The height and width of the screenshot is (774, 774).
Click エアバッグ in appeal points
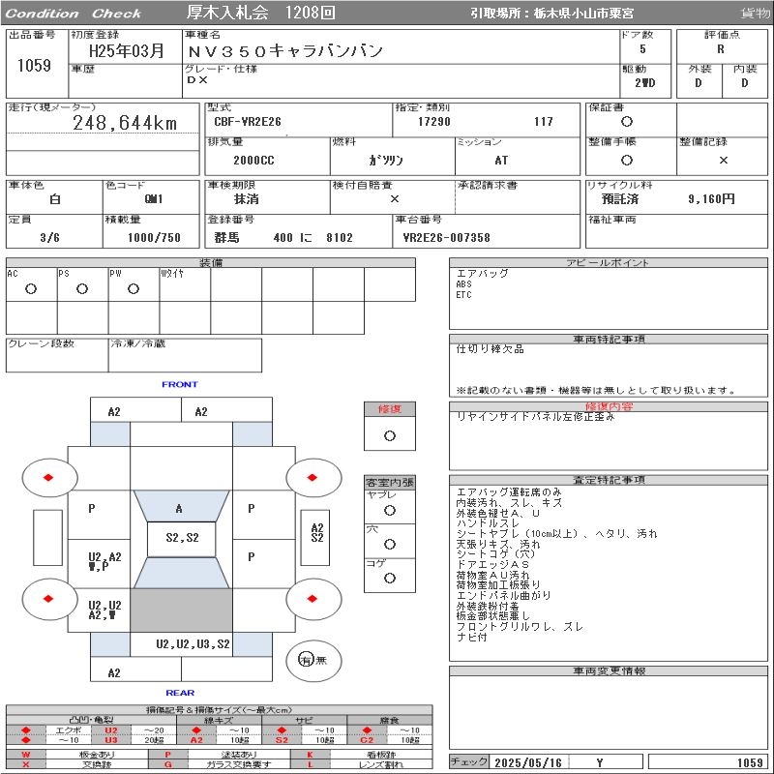[x=482, y=274]
